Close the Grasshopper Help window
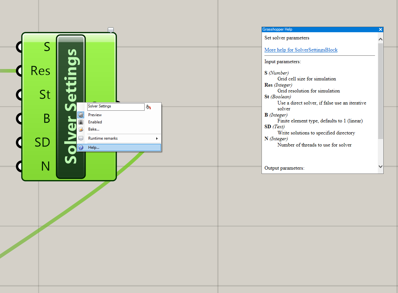This screenshot has width=398, height=293. pos(380,29)
